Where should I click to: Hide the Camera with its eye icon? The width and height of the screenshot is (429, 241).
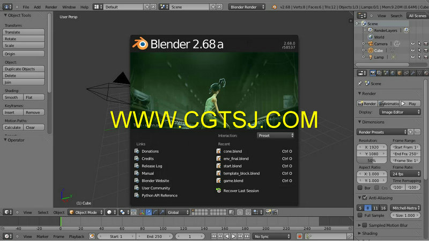[413, 44]
